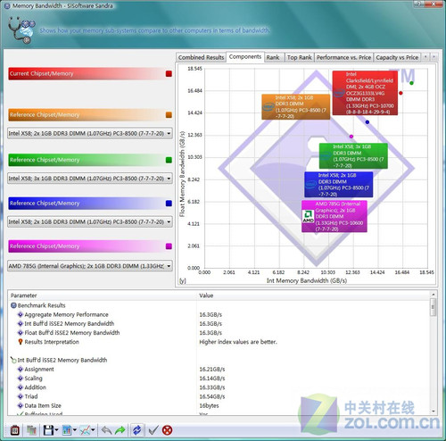Click the pin icon beside Results Interpretation

coord(21,342)
